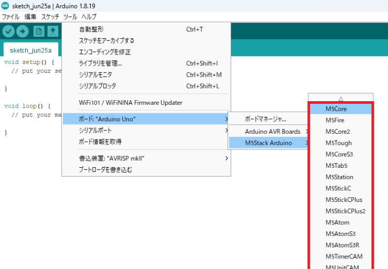Select M5CoreS3 board
The image size is (388, 269).
point(341,154)
